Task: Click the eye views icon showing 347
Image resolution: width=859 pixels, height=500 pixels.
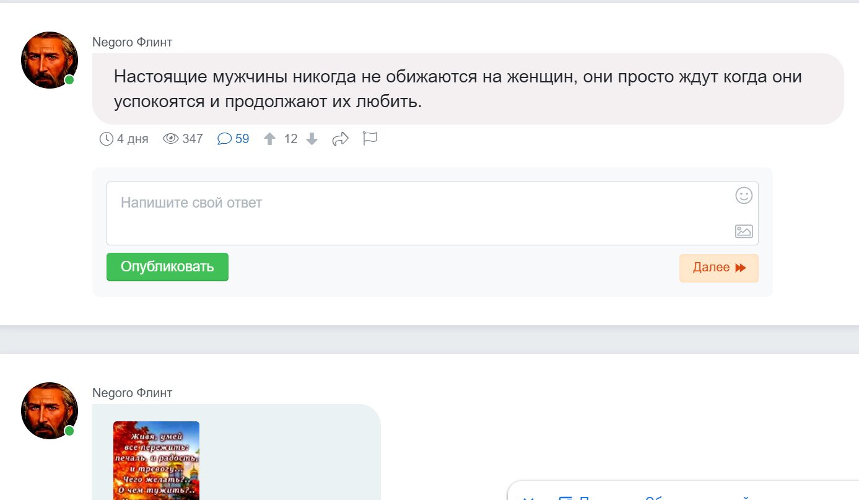Action: tap(170, 139)
